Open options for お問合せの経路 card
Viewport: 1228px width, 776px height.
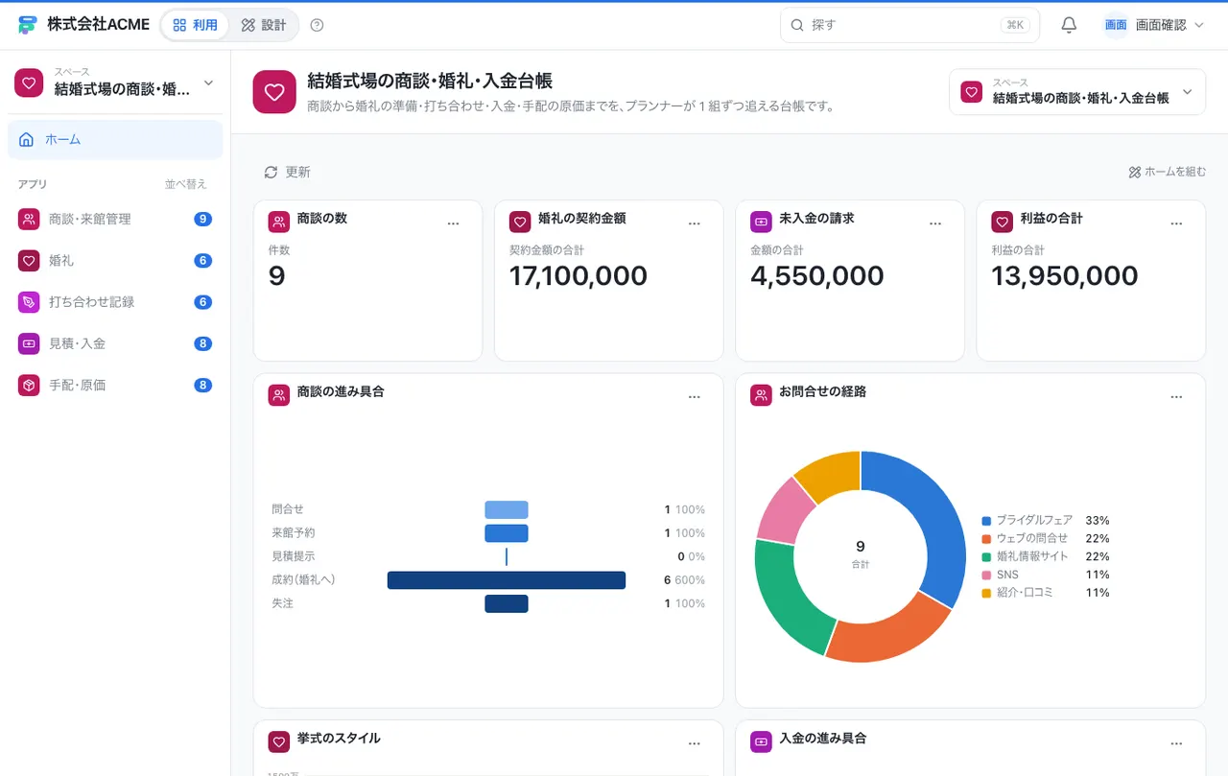tap(1176, 397)
